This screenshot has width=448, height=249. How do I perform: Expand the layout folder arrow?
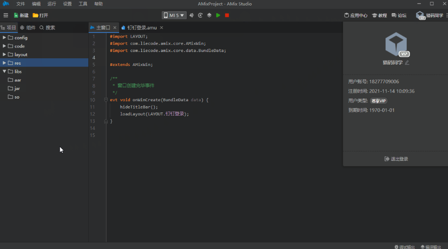tap(4, 54)
